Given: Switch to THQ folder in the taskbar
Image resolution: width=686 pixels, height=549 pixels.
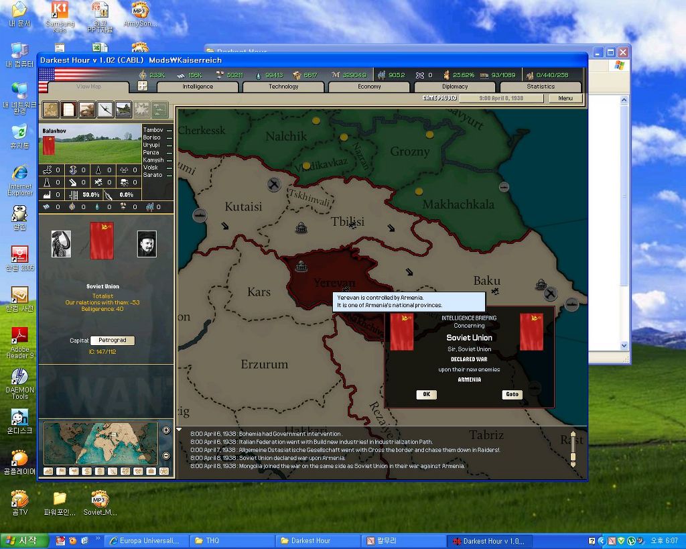Looking at the screenshot, I should click(232, 541).
